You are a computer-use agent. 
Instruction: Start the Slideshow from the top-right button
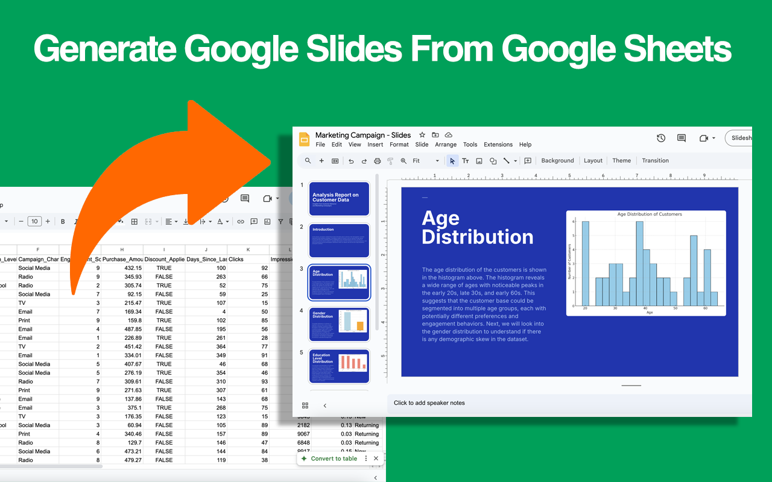coord(739,138)
